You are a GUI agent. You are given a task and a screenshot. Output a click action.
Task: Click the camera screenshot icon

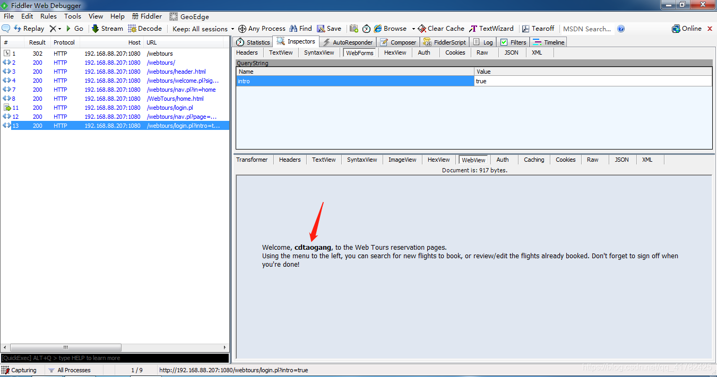click(x=353, y=29)
